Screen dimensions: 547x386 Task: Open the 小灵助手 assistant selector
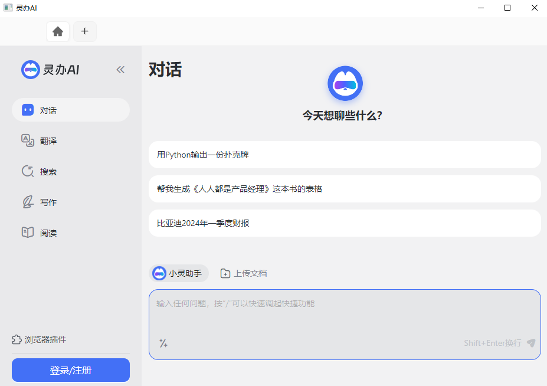coord(179,273)
